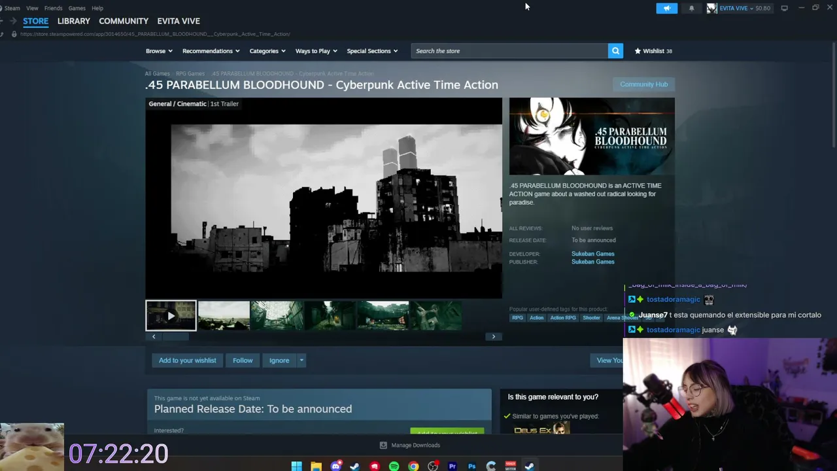Image resolution: width=837 pixels, height=471 pixels.
Task: Open the EVITA VIVE profile tab
Action: (179, 21)
